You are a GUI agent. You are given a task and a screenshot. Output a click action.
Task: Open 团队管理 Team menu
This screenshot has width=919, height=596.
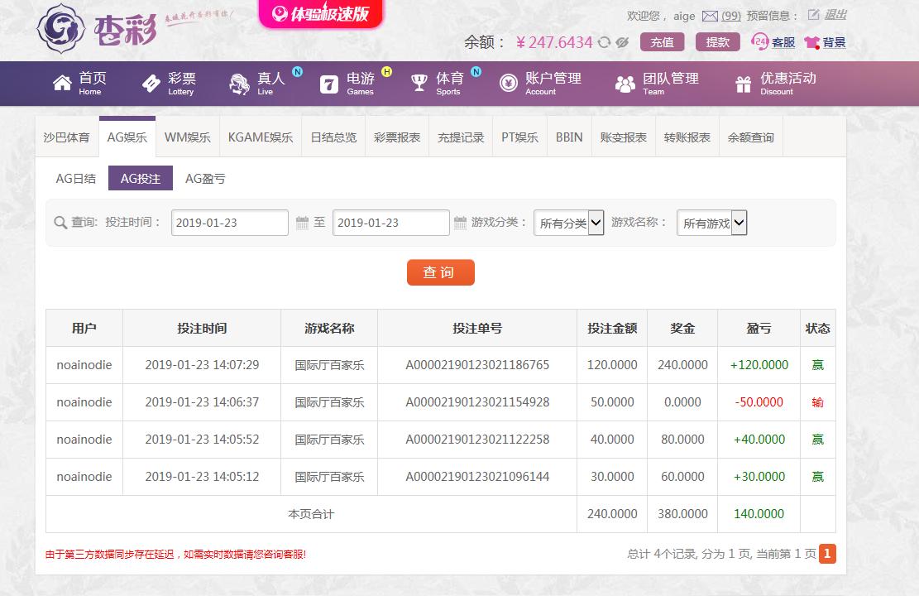[x=657, y=84]
